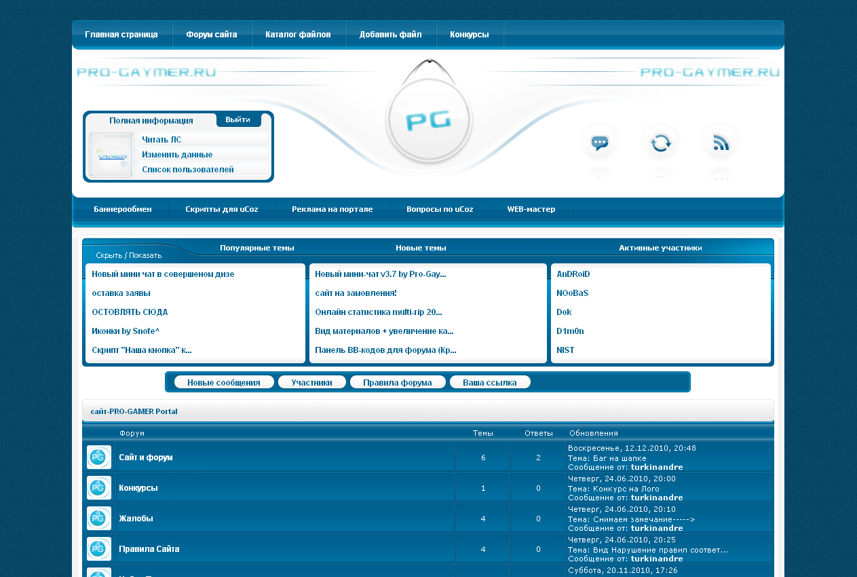Open topic оставка заявы
The width and height of the screenshot is (857, 577).
(121, 293)
